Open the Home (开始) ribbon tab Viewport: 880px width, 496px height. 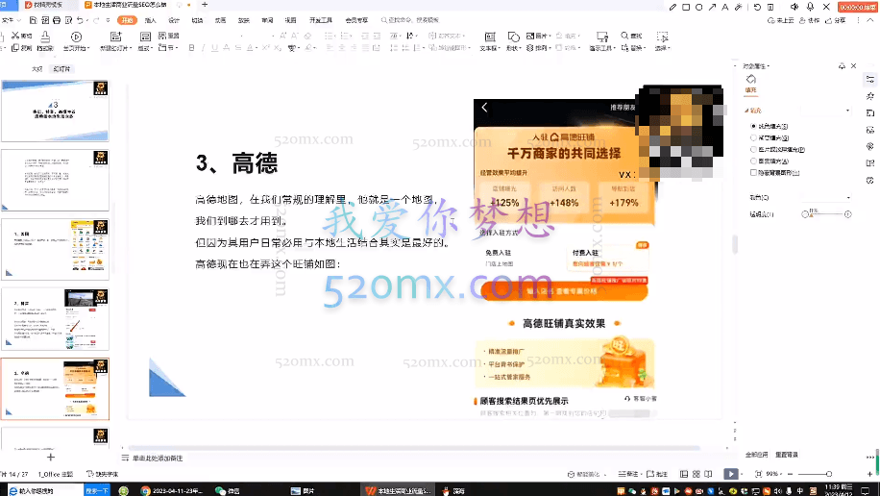click(x=128, y=20)
